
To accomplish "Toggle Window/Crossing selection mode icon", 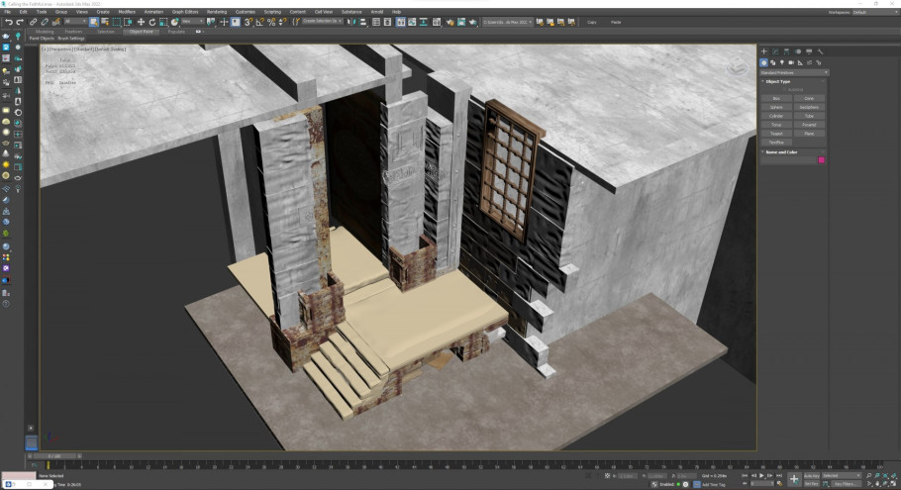I will tap(128, 22).
